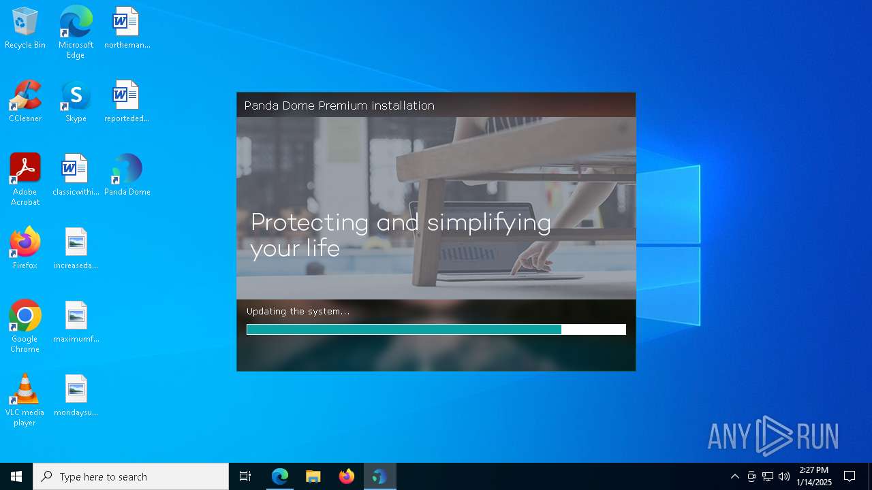Click the Panda Dome Premium installation title

click(339, 105)
